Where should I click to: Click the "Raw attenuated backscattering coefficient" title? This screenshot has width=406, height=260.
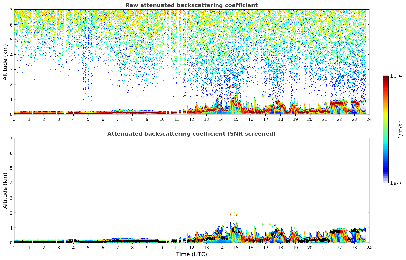point(191,5)
